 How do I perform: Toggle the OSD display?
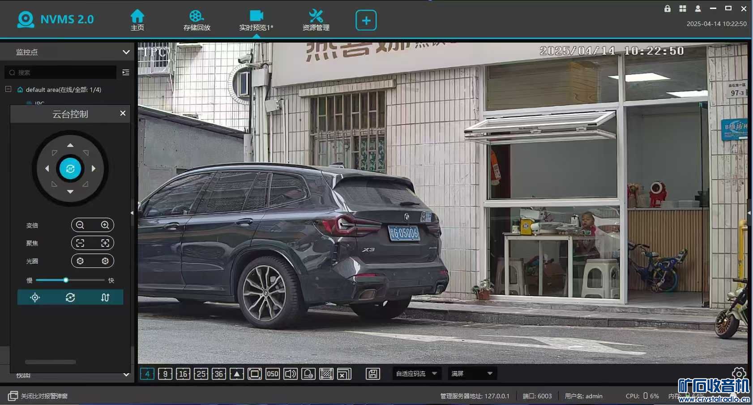click(x=273, y=374)
